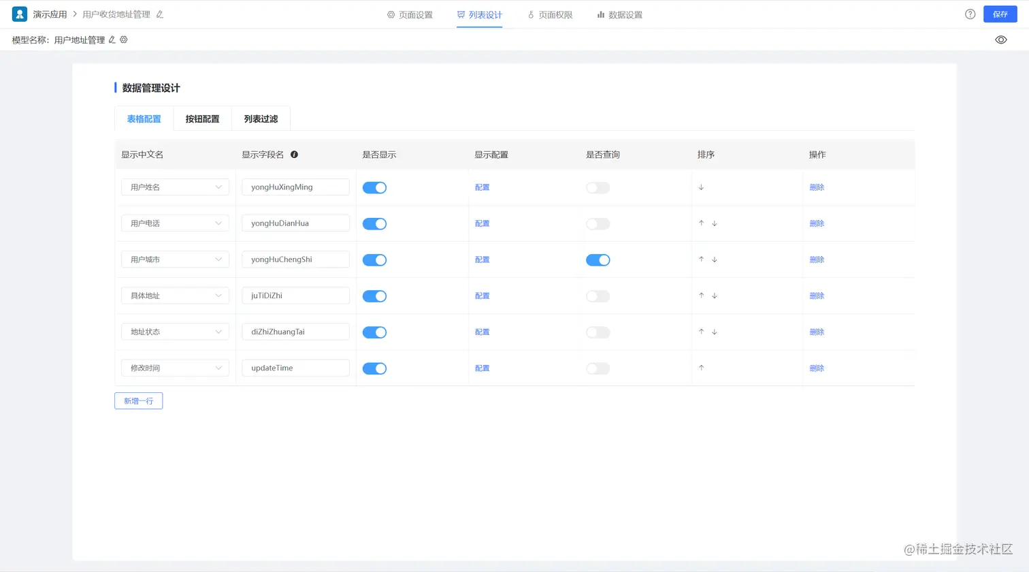1029x572 pixels.
Task: Click the 保存 button
Action: (x=1000, y=14)
